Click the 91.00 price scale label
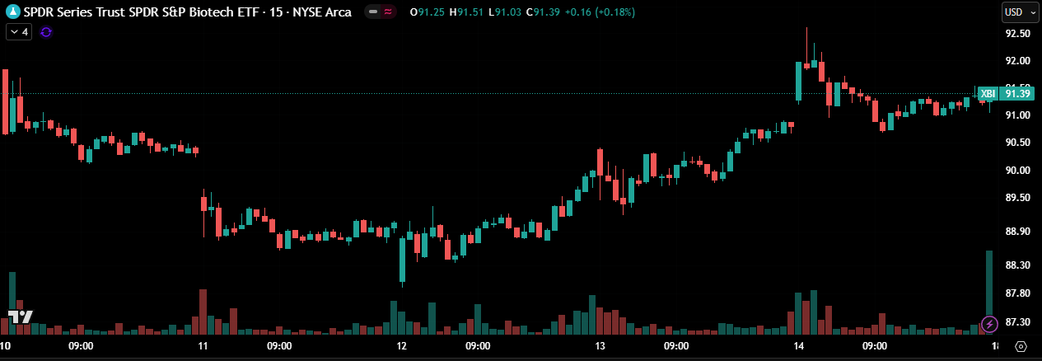 [1018, 115]
